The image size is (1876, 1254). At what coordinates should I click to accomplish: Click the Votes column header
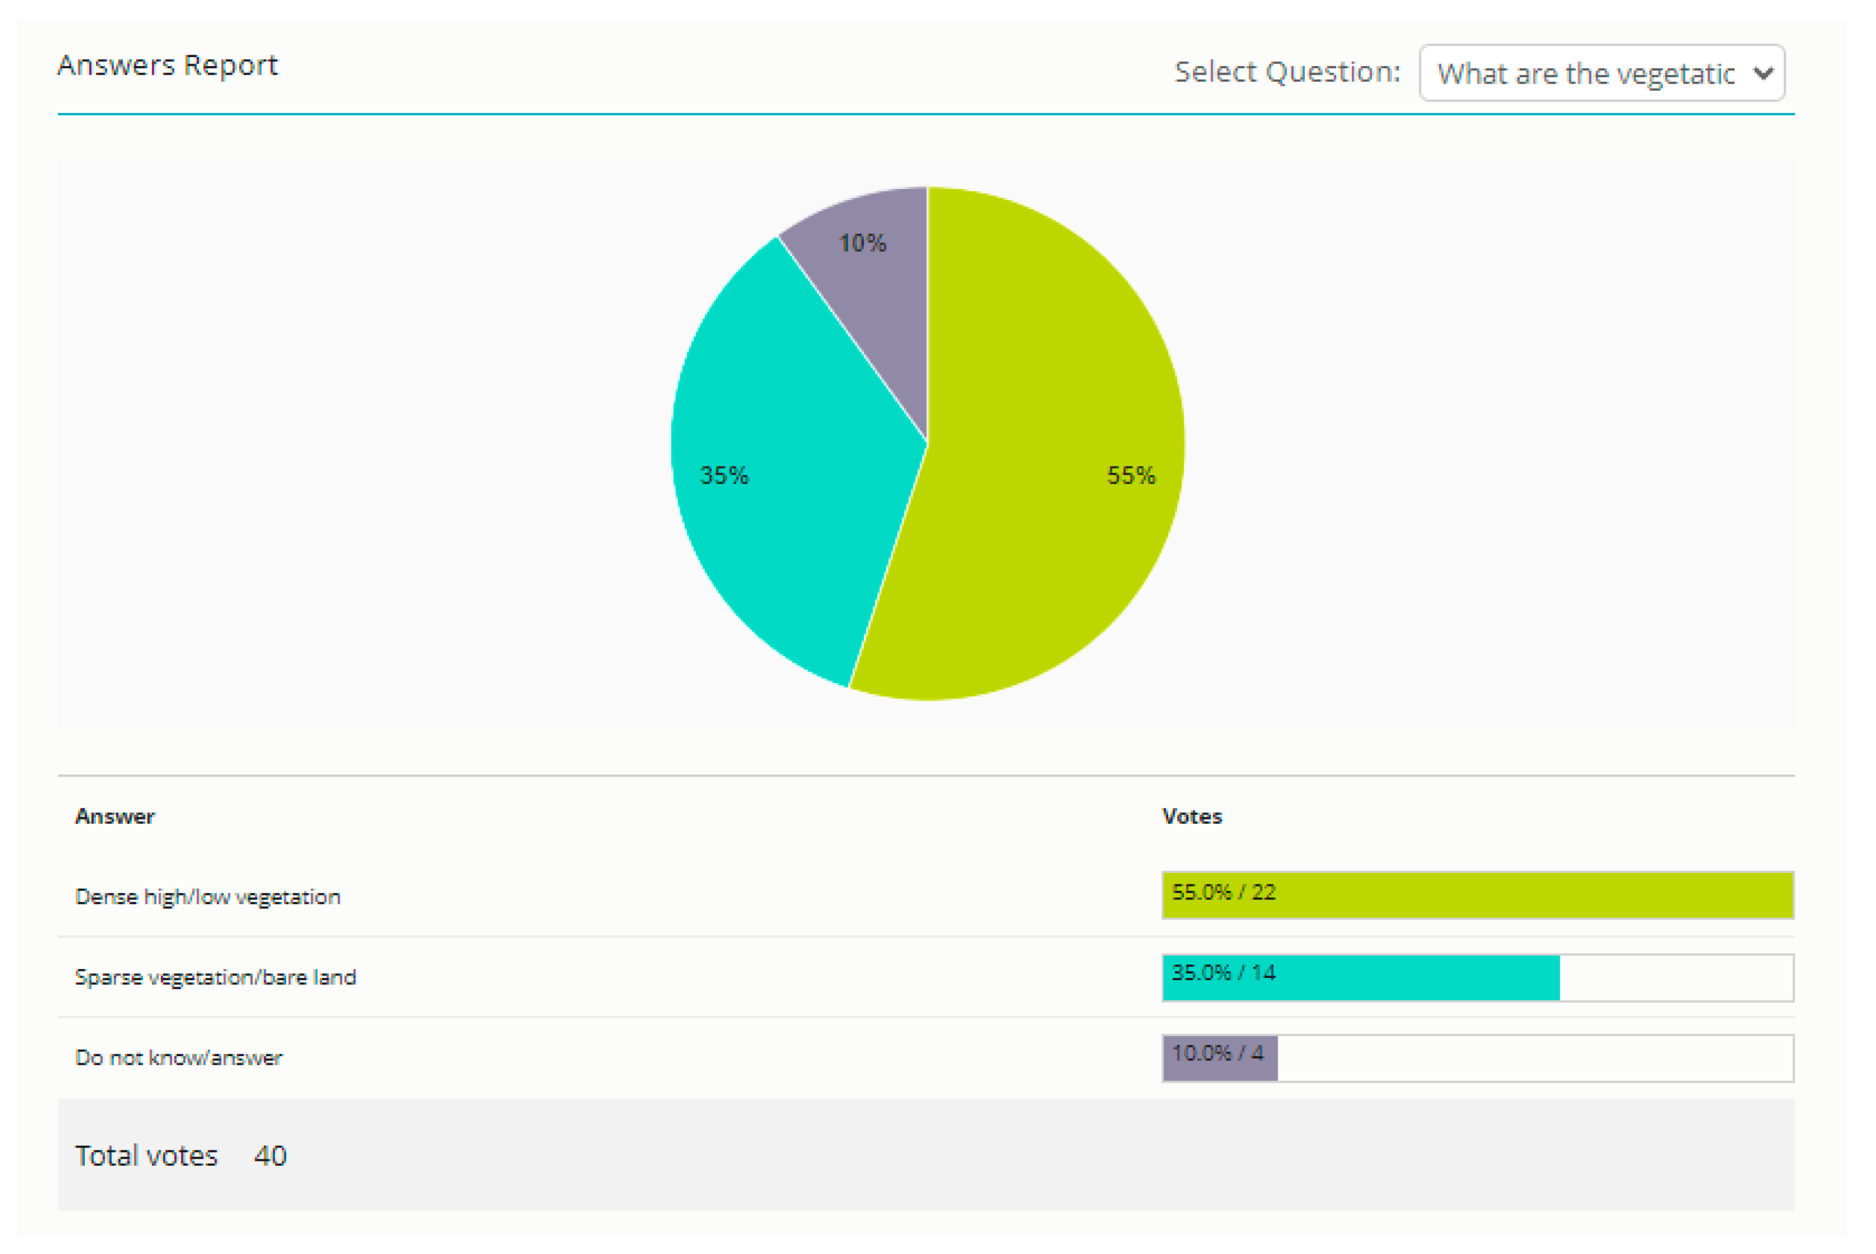pos(1192,817)
